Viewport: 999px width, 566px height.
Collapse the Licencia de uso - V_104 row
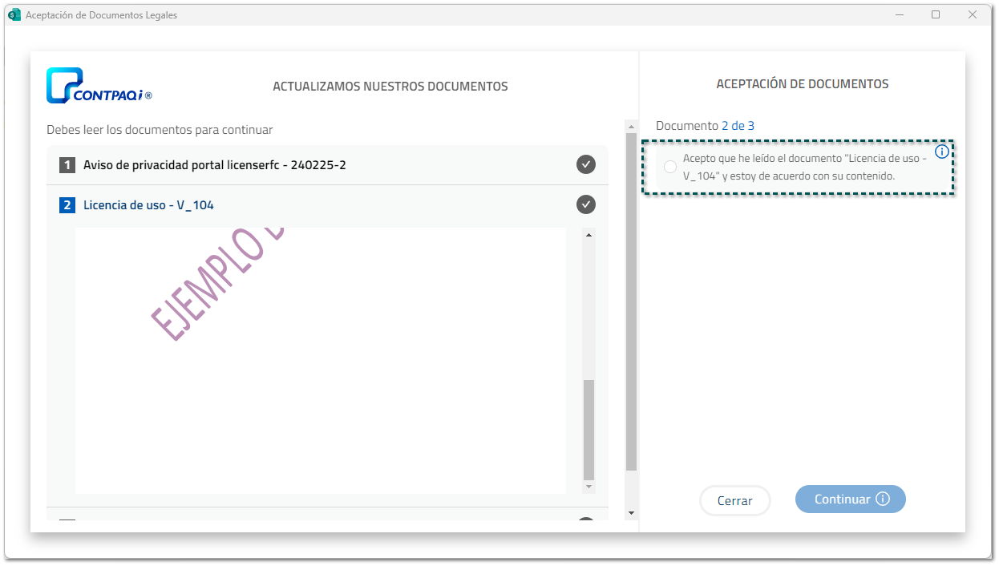[x=327, y=205]
